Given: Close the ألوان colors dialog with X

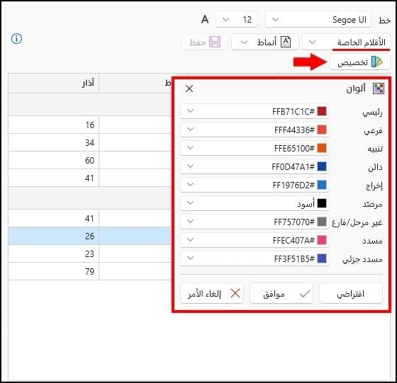Looking at the screenshot, I should [189, 88].
